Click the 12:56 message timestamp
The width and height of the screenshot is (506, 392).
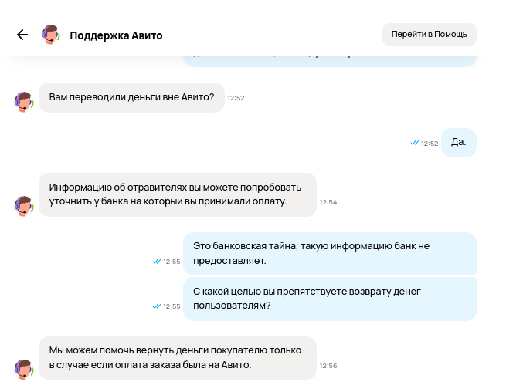328,366
